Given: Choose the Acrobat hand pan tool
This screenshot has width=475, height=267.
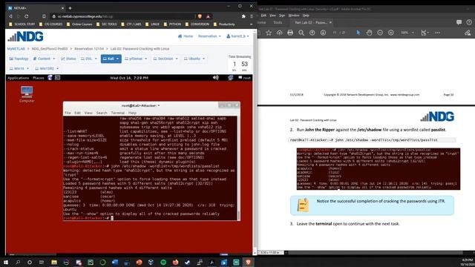Looking at the screenshot, I should tap(369, 33).
